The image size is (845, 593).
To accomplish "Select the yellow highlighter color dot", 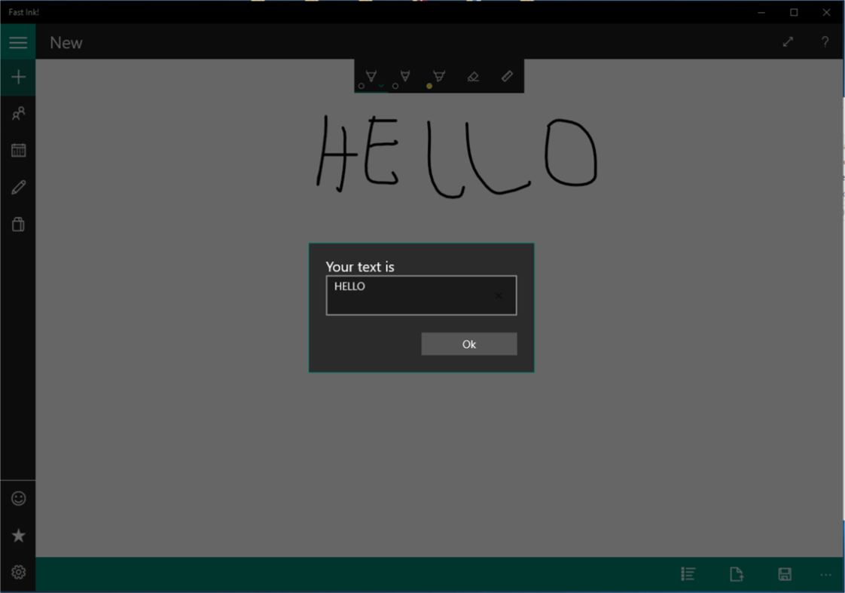I will coord(430,87).
